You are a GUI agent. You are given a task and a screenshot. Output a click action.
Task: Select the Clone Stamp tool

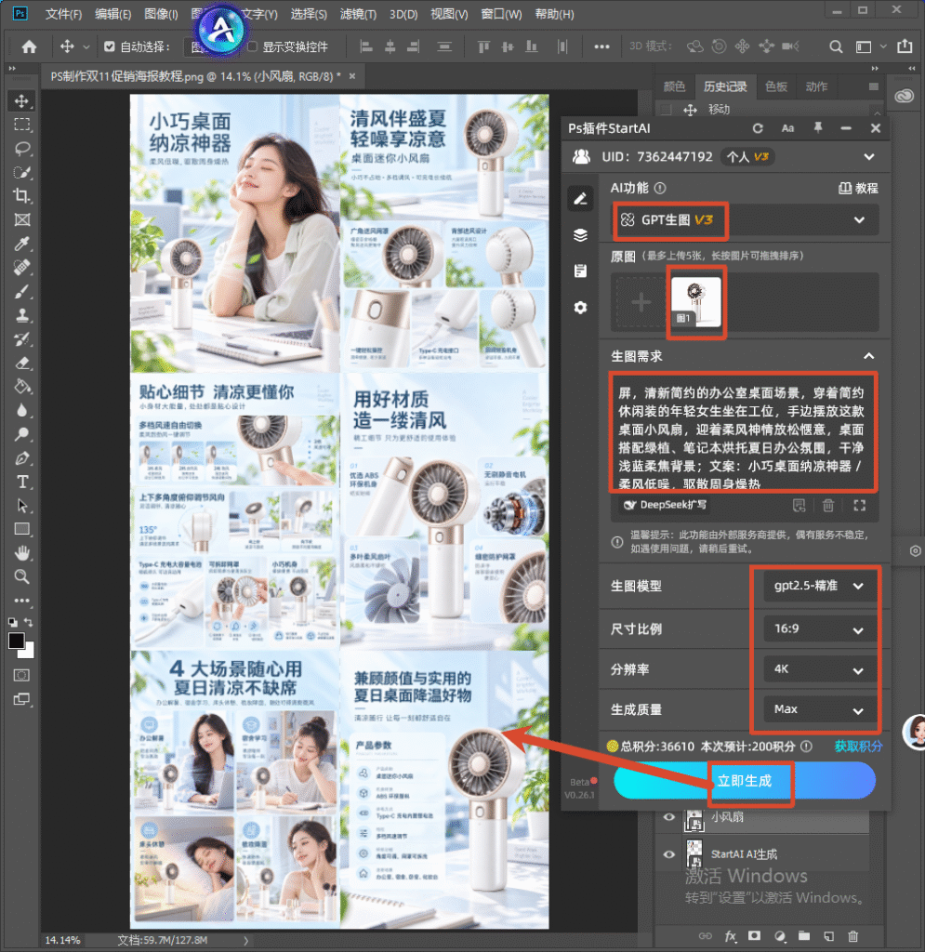click(22, 315)
